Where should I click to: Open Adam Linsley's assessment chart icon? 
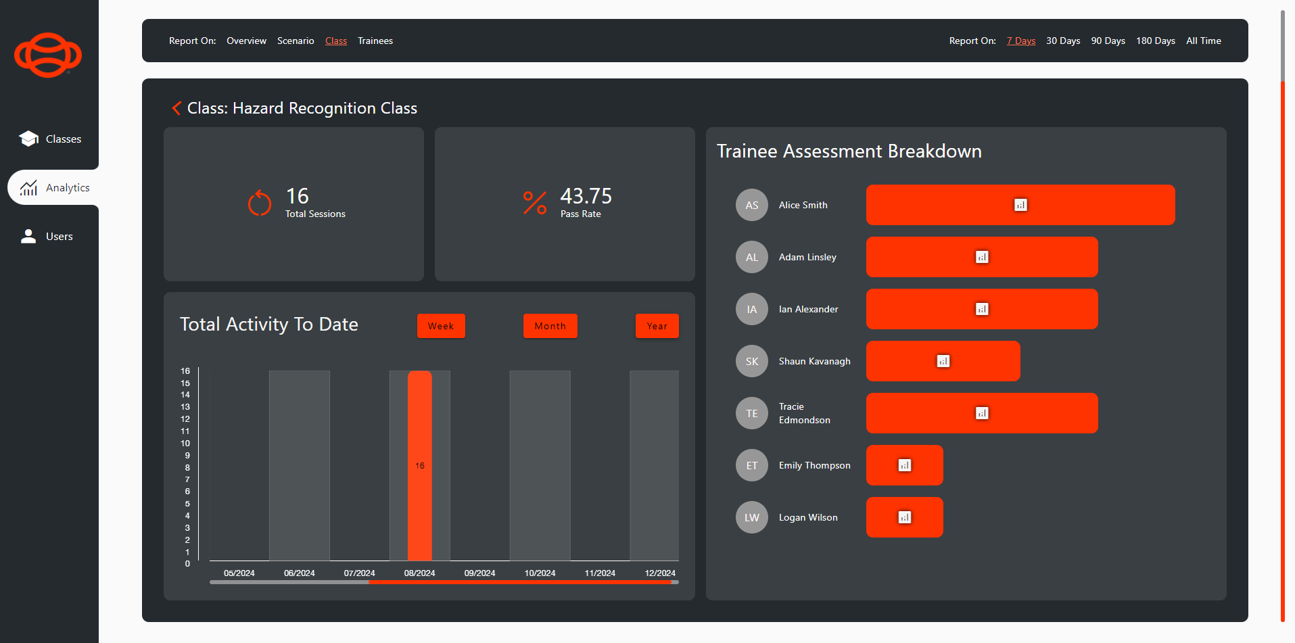tap(981, 257)
